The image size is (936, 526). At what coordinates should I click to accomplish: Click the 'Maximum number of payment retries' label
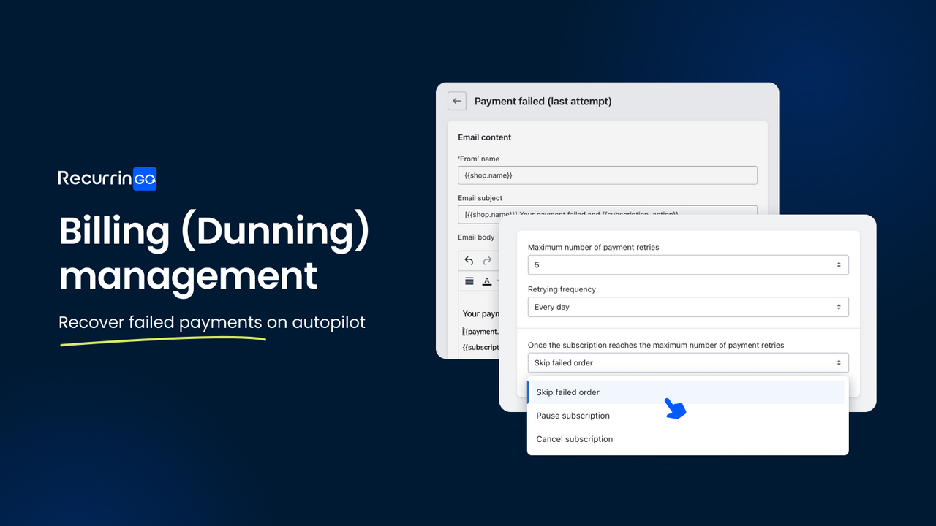593,248
